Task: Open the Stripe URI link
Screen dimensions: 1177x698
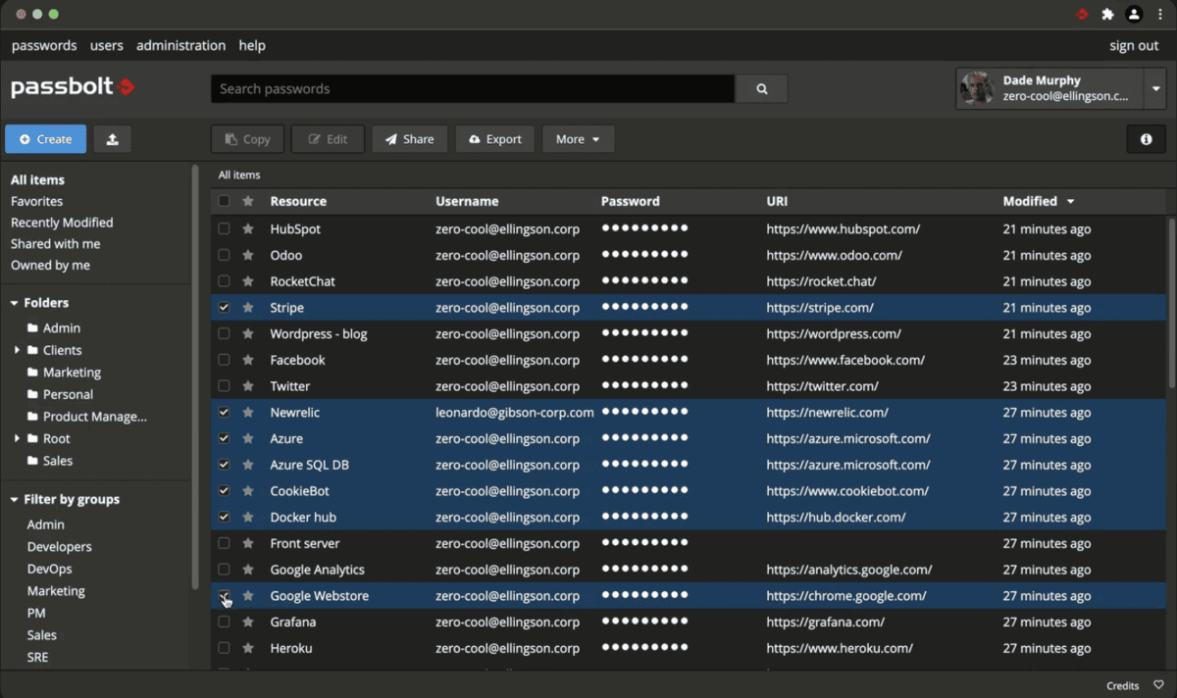Action: point(820,307)
